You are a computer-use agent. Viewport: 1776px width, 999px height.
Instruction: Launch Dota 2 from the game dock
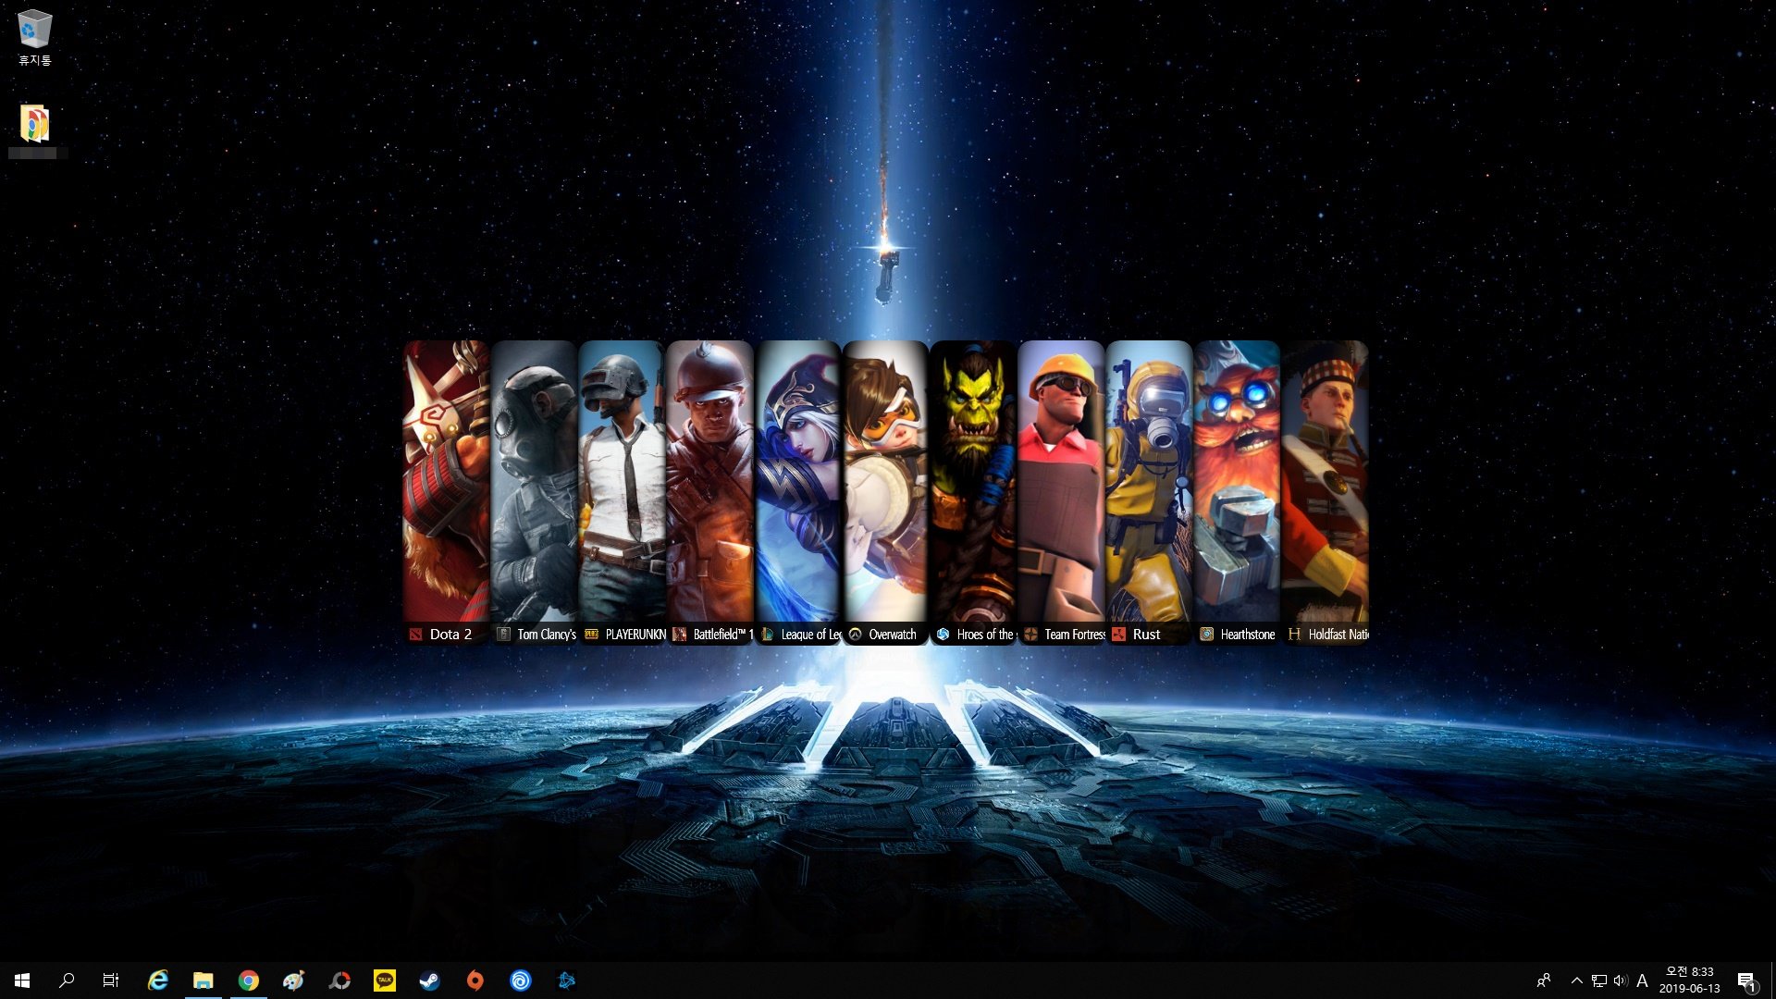446,491
